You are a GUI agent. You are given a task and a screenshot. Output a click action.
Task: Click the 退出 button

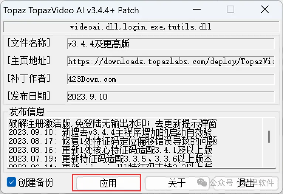[x=245, y=183]
